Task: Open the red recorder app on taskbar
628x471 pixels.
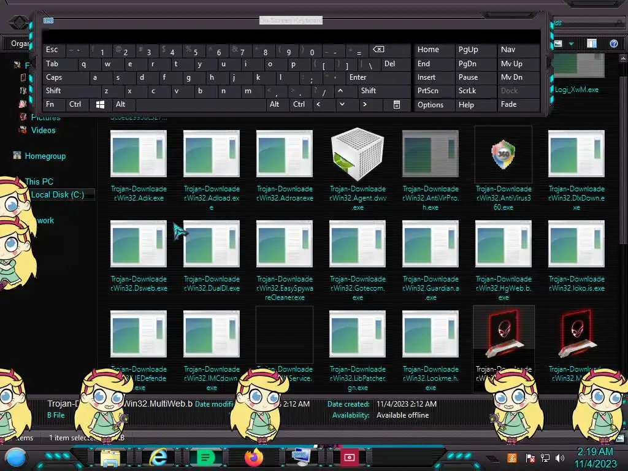Action: click(349, 458)
